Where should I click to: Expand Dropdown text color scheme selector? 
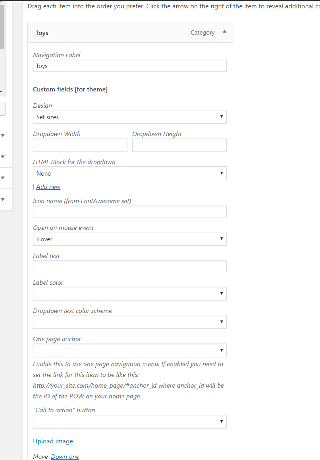click(129, 322)
